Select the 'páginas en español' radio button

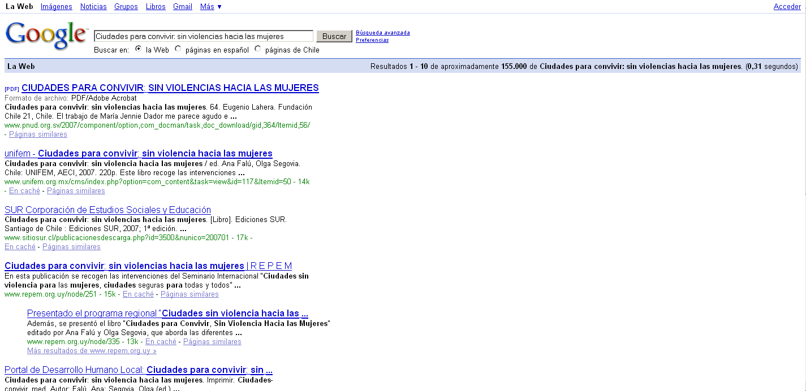coord(178,49)
